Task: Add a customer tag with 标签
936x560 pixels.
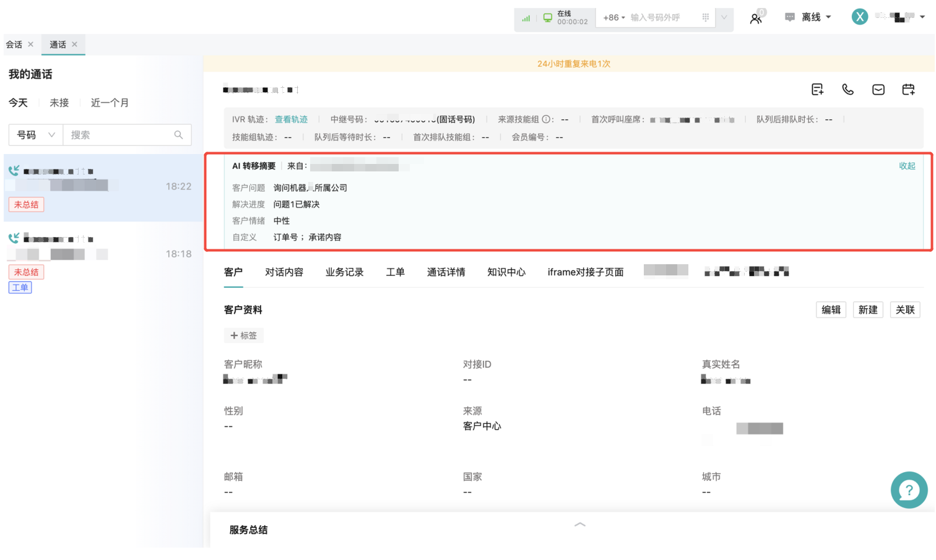Action: pos(244,335)
